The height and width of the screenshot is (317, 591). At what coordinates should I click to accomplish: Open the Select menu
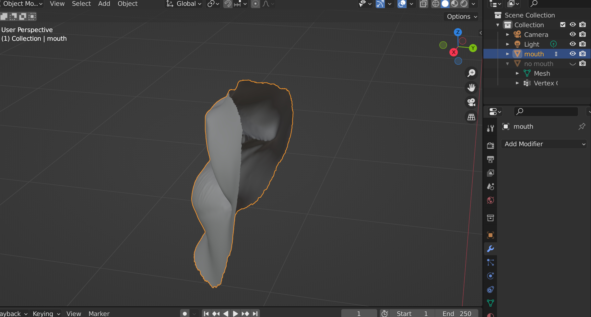[81, 4]
